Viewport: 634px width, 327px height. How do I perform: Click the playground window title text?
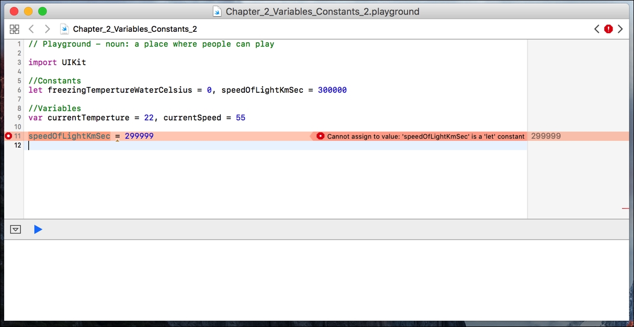pos(322,11)
